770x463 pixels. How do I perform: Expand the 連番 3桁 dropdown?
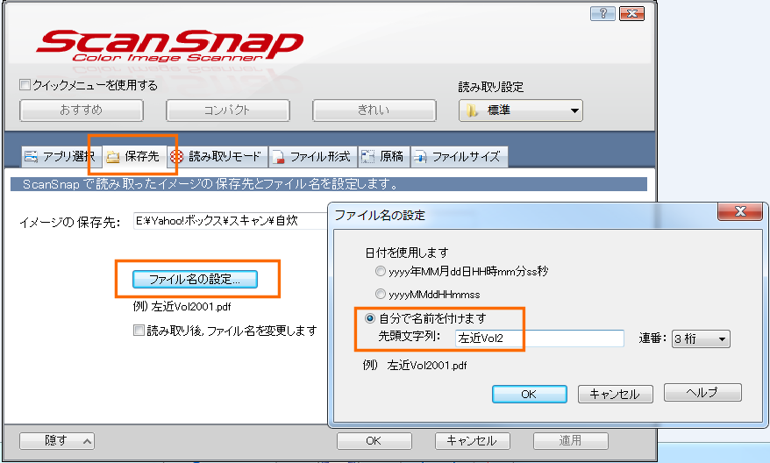702,338
